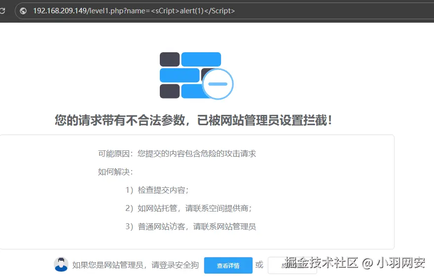The width and height of the screenshot is (434, 278).
Task: Open site information globe icon
Action: 23,11
